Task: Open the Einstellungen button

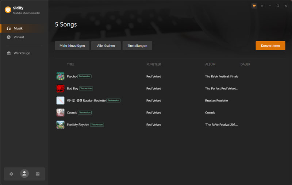Action: pyautogui.click(x=137, y=46)
